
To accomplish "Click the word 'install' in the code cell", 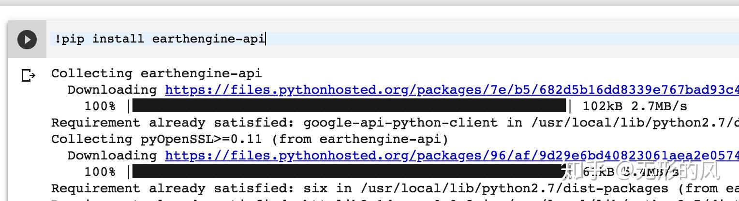I will 118,39.
